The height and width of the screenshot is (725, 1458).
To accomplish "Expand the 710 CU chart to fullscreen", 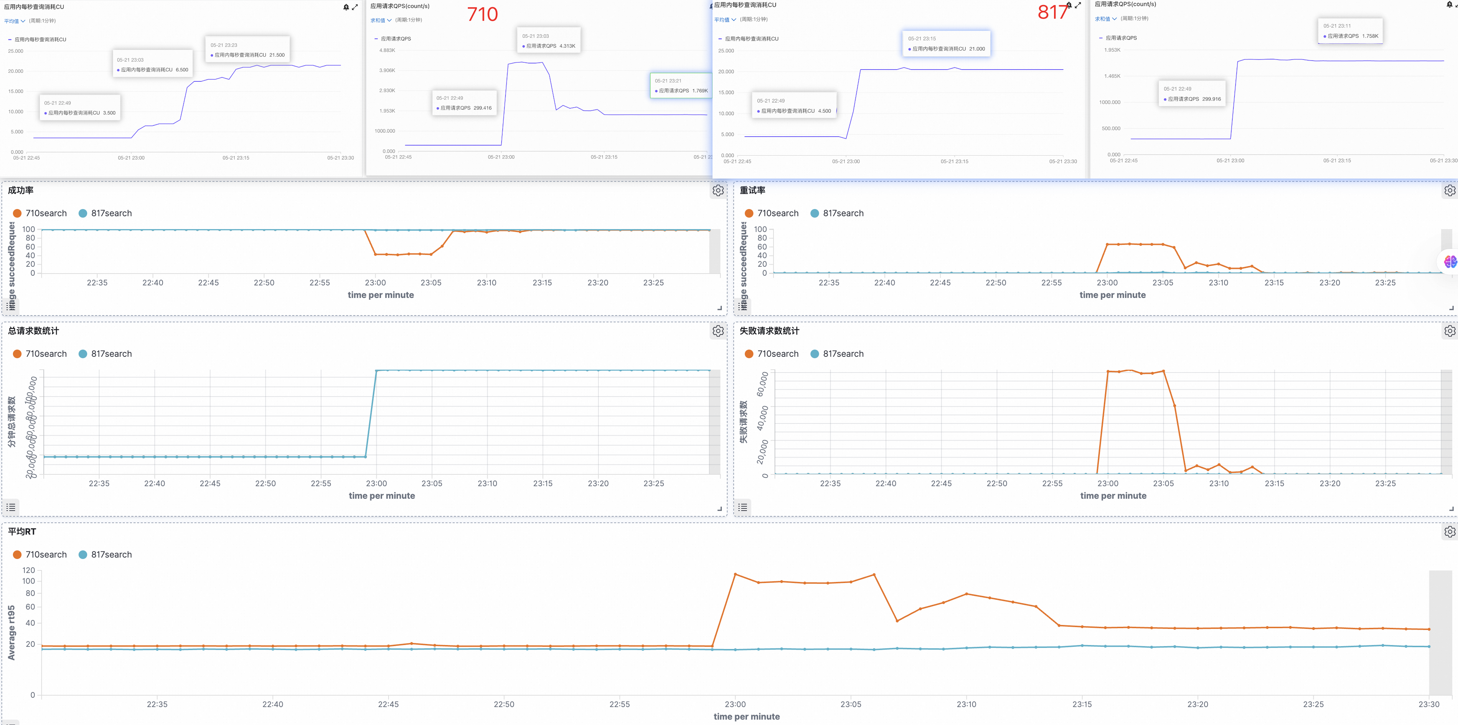I will tap(355, 8).
